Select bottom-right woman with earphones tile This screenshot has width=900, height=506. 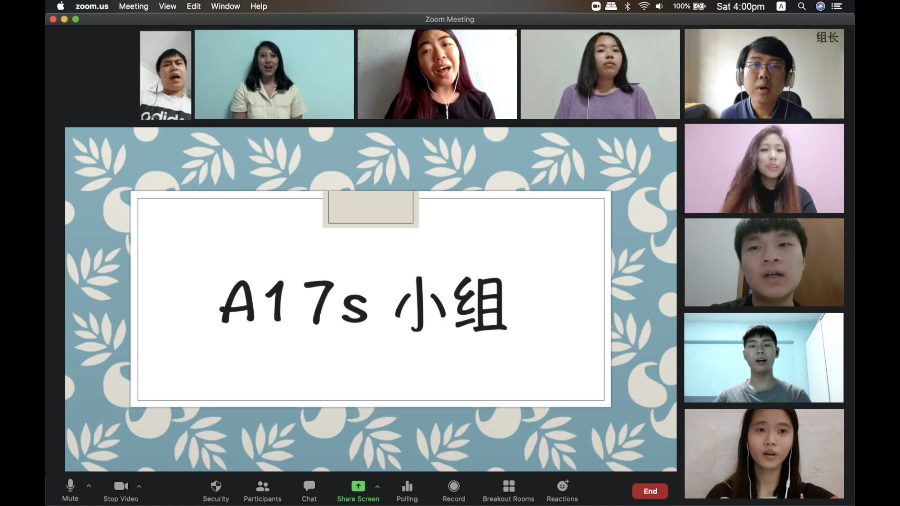click(764, 453)
